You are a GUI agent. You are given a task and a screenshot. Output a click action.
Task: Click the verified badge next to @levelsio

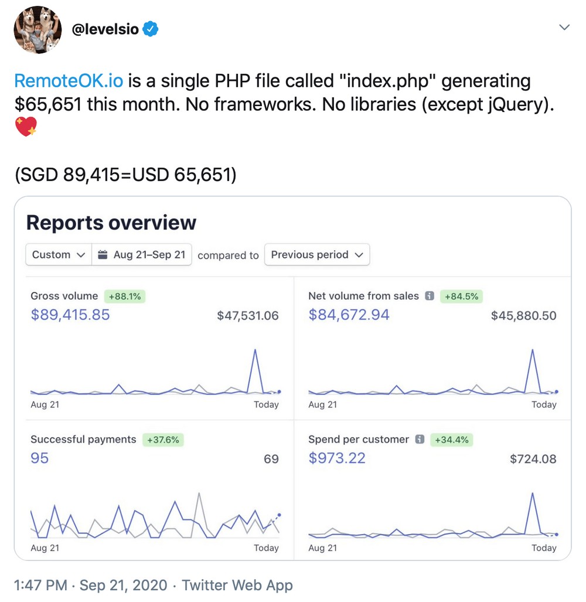152,27
